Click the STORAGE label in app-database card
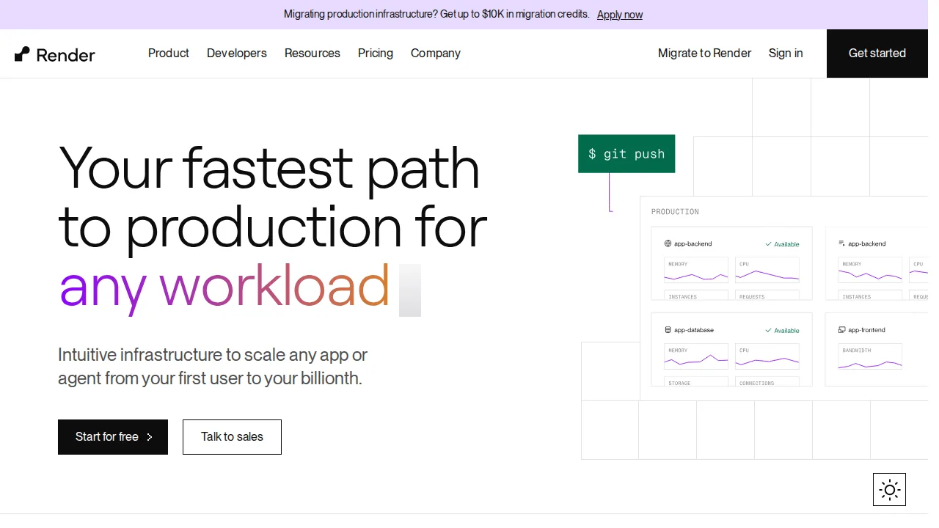The height and width of the screenshot is (528, 939). 679,384
